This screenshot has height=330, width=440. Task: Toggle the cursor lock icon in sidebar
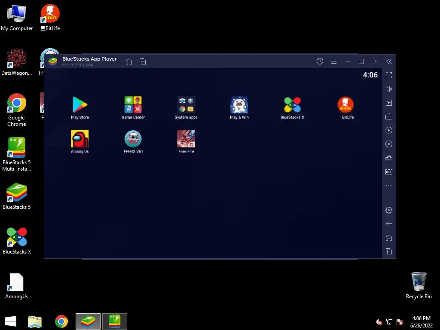(x=389, y=103)
